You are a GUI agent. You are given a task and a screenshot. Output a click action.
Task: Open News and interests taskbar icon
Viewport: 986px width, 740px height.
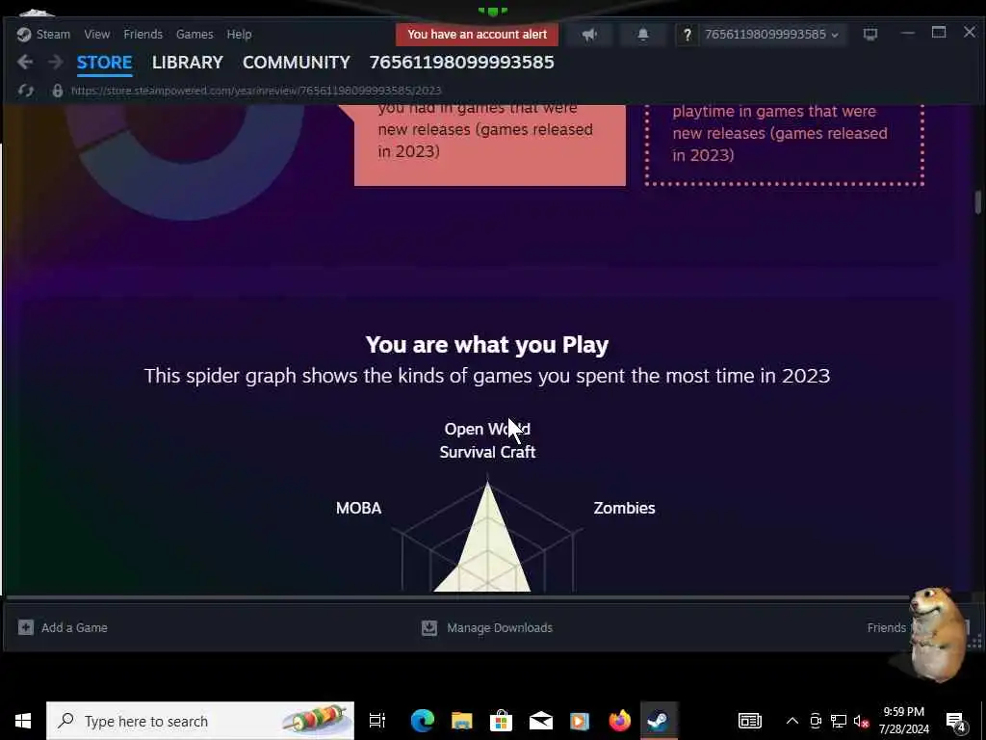click(x=749, y=721)
